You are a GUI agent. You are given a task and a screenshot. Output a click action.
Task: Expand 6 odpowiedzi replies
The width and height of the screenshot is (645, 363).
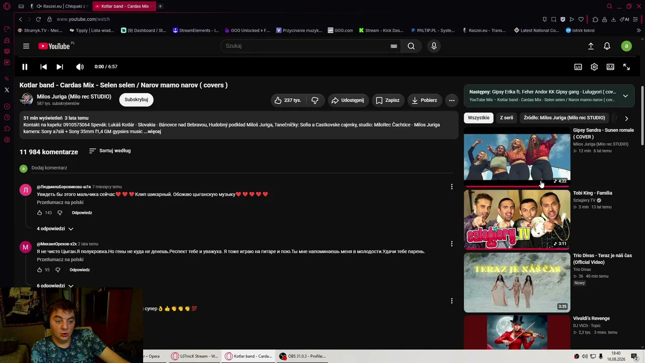coord(55,286)
